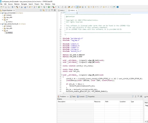Click the Debug bug icon in toolbar
The width and height of the screenshot is (148, 123).
coord(44,7)
